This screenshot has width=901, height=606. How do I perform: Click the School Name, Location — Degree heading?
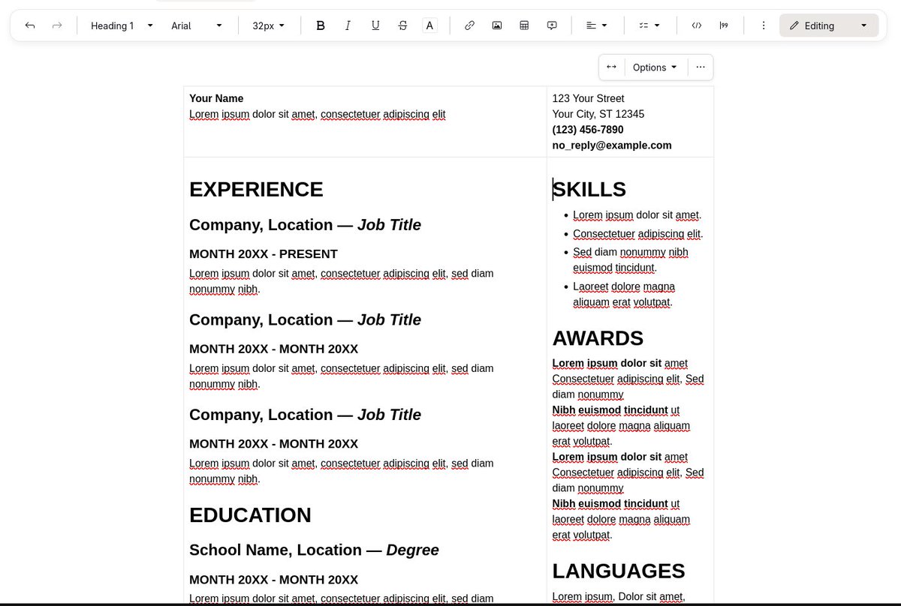(314, 550)
